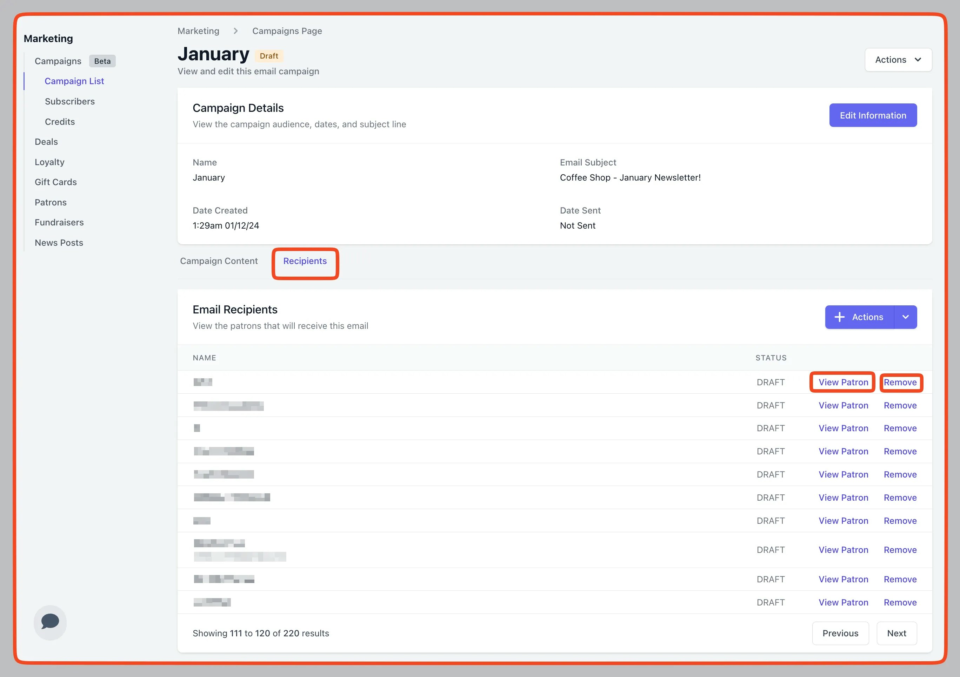The image size is (960, 677).
Task: Click View Patron in the first row
Action: point(843,382)
